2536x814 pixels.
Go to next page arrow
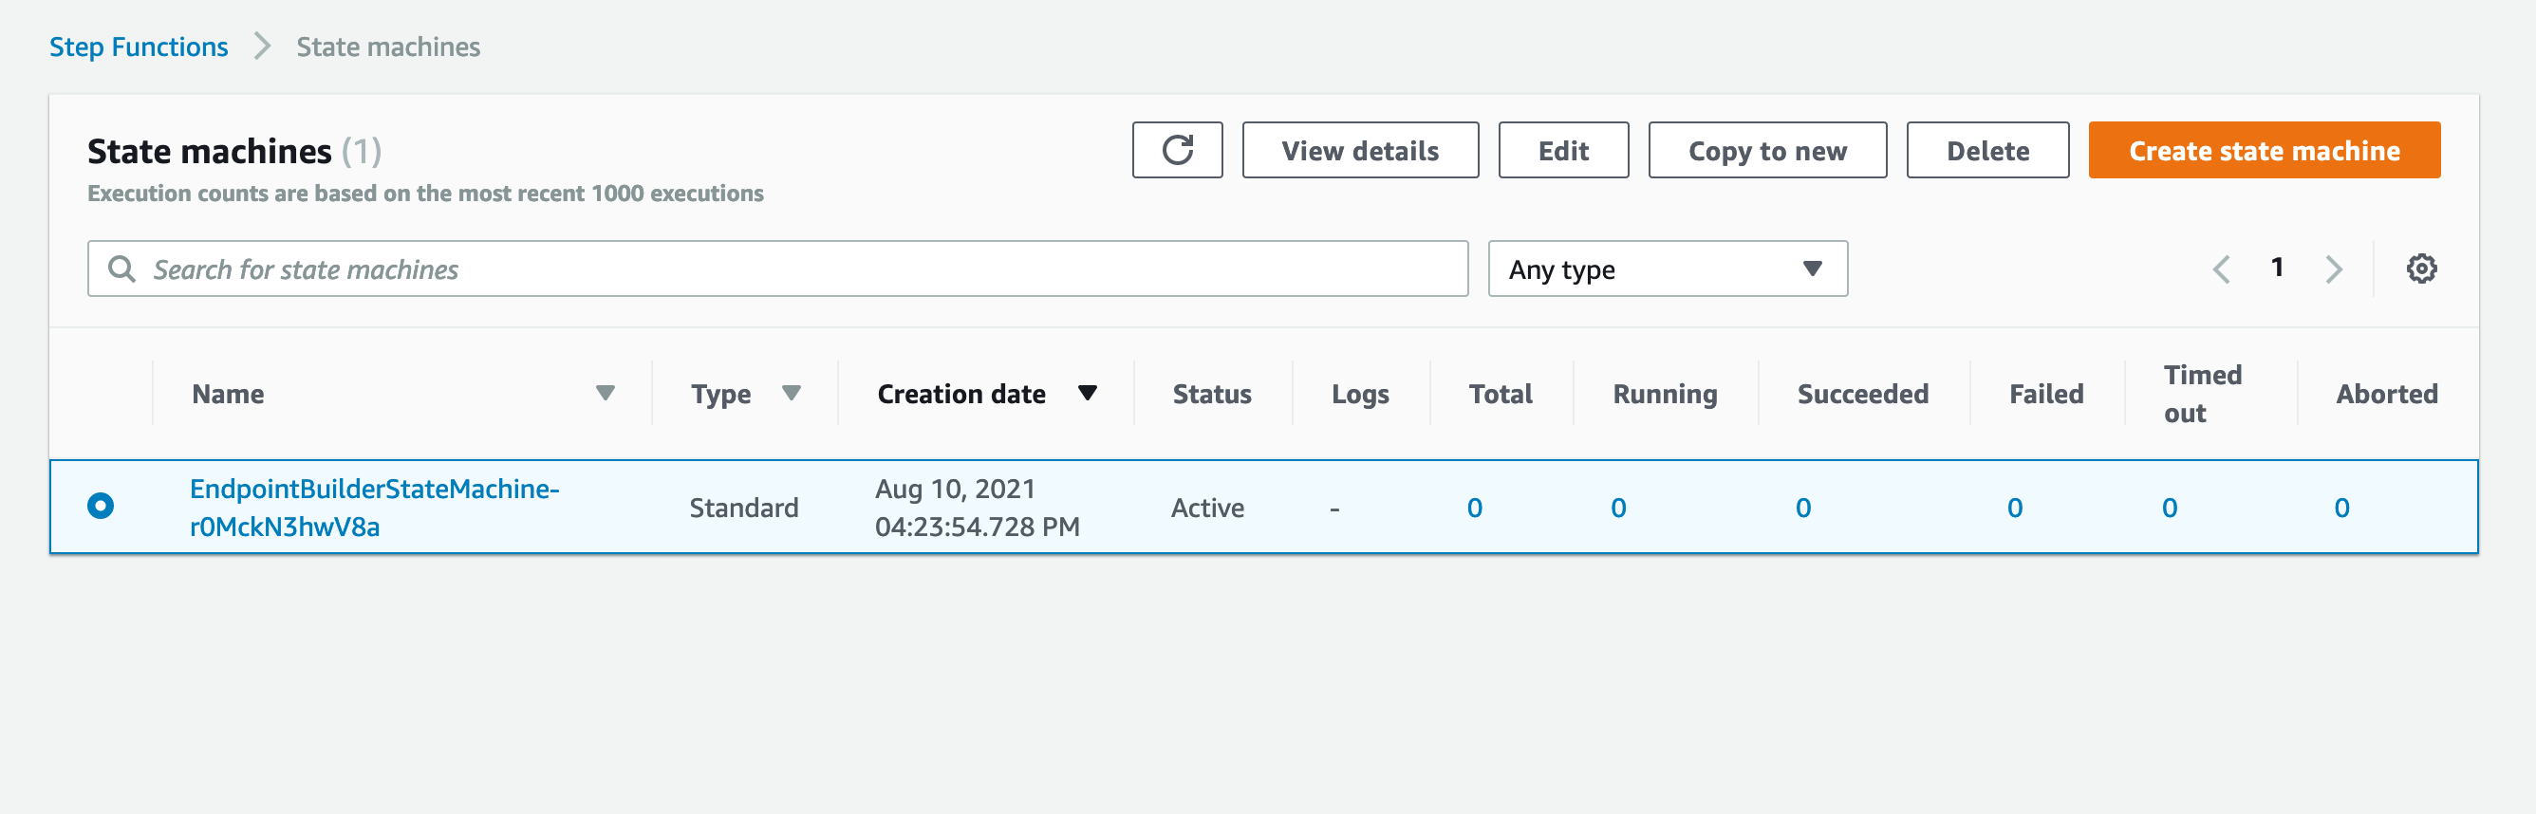[x=2333, y=268]
